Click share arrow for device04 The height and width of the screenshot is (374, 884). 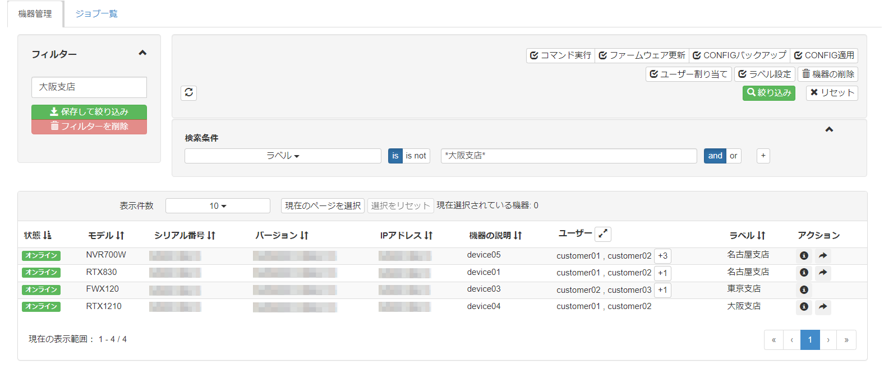pos(823,307)
